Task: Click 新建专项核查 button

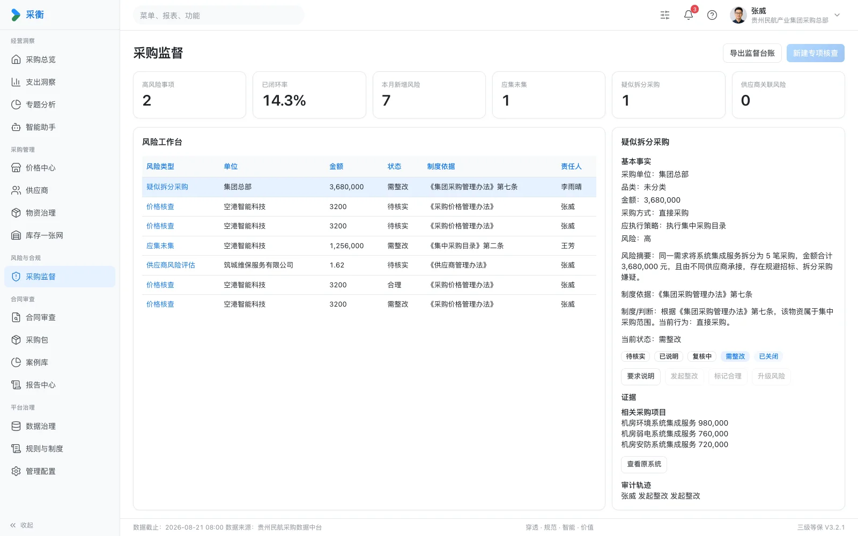Action: [x=816, y=53]
